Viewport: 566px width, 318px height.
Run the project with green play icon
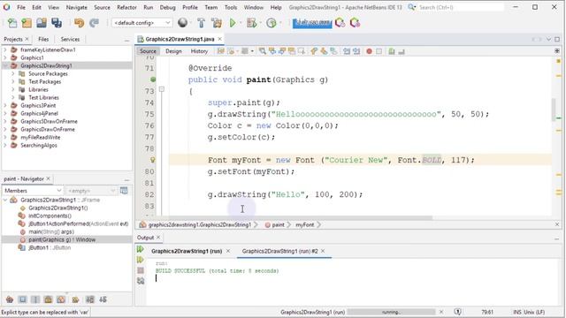pyautogui.click(x=233, y=23)
